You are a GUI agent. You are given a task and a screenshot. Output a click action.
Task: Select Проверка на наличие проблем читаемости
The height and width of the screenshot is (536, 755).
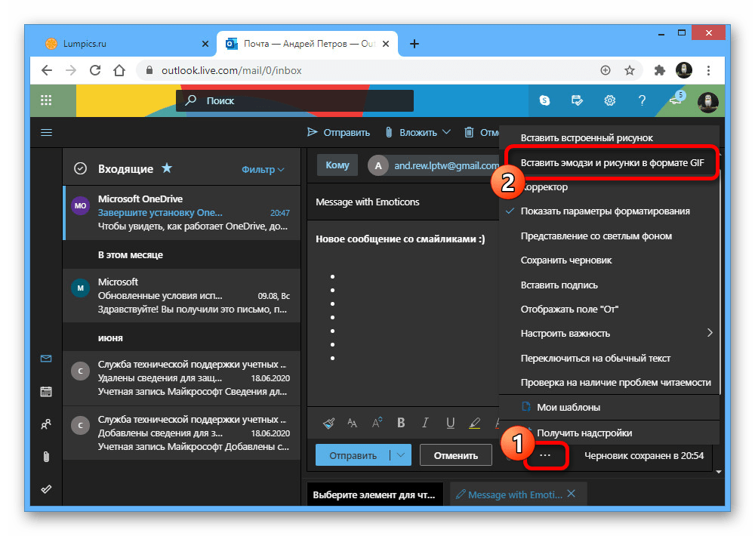[609, 383]
